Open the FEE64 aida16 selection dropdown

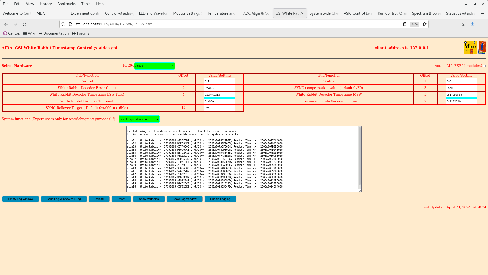154,66
